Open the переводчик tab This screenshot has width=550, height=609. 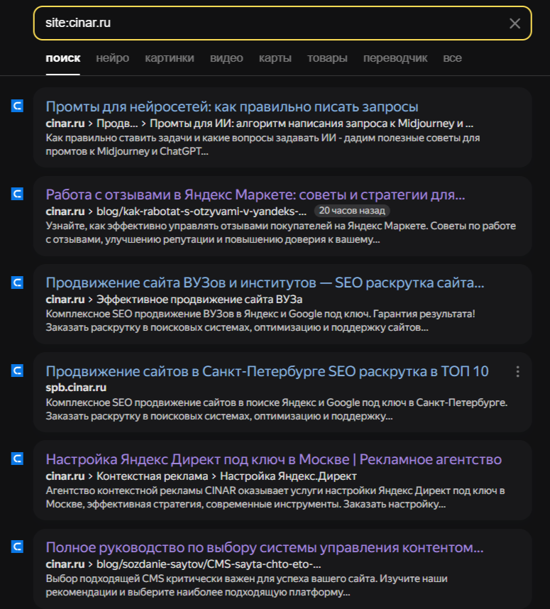tap(395, 58)
